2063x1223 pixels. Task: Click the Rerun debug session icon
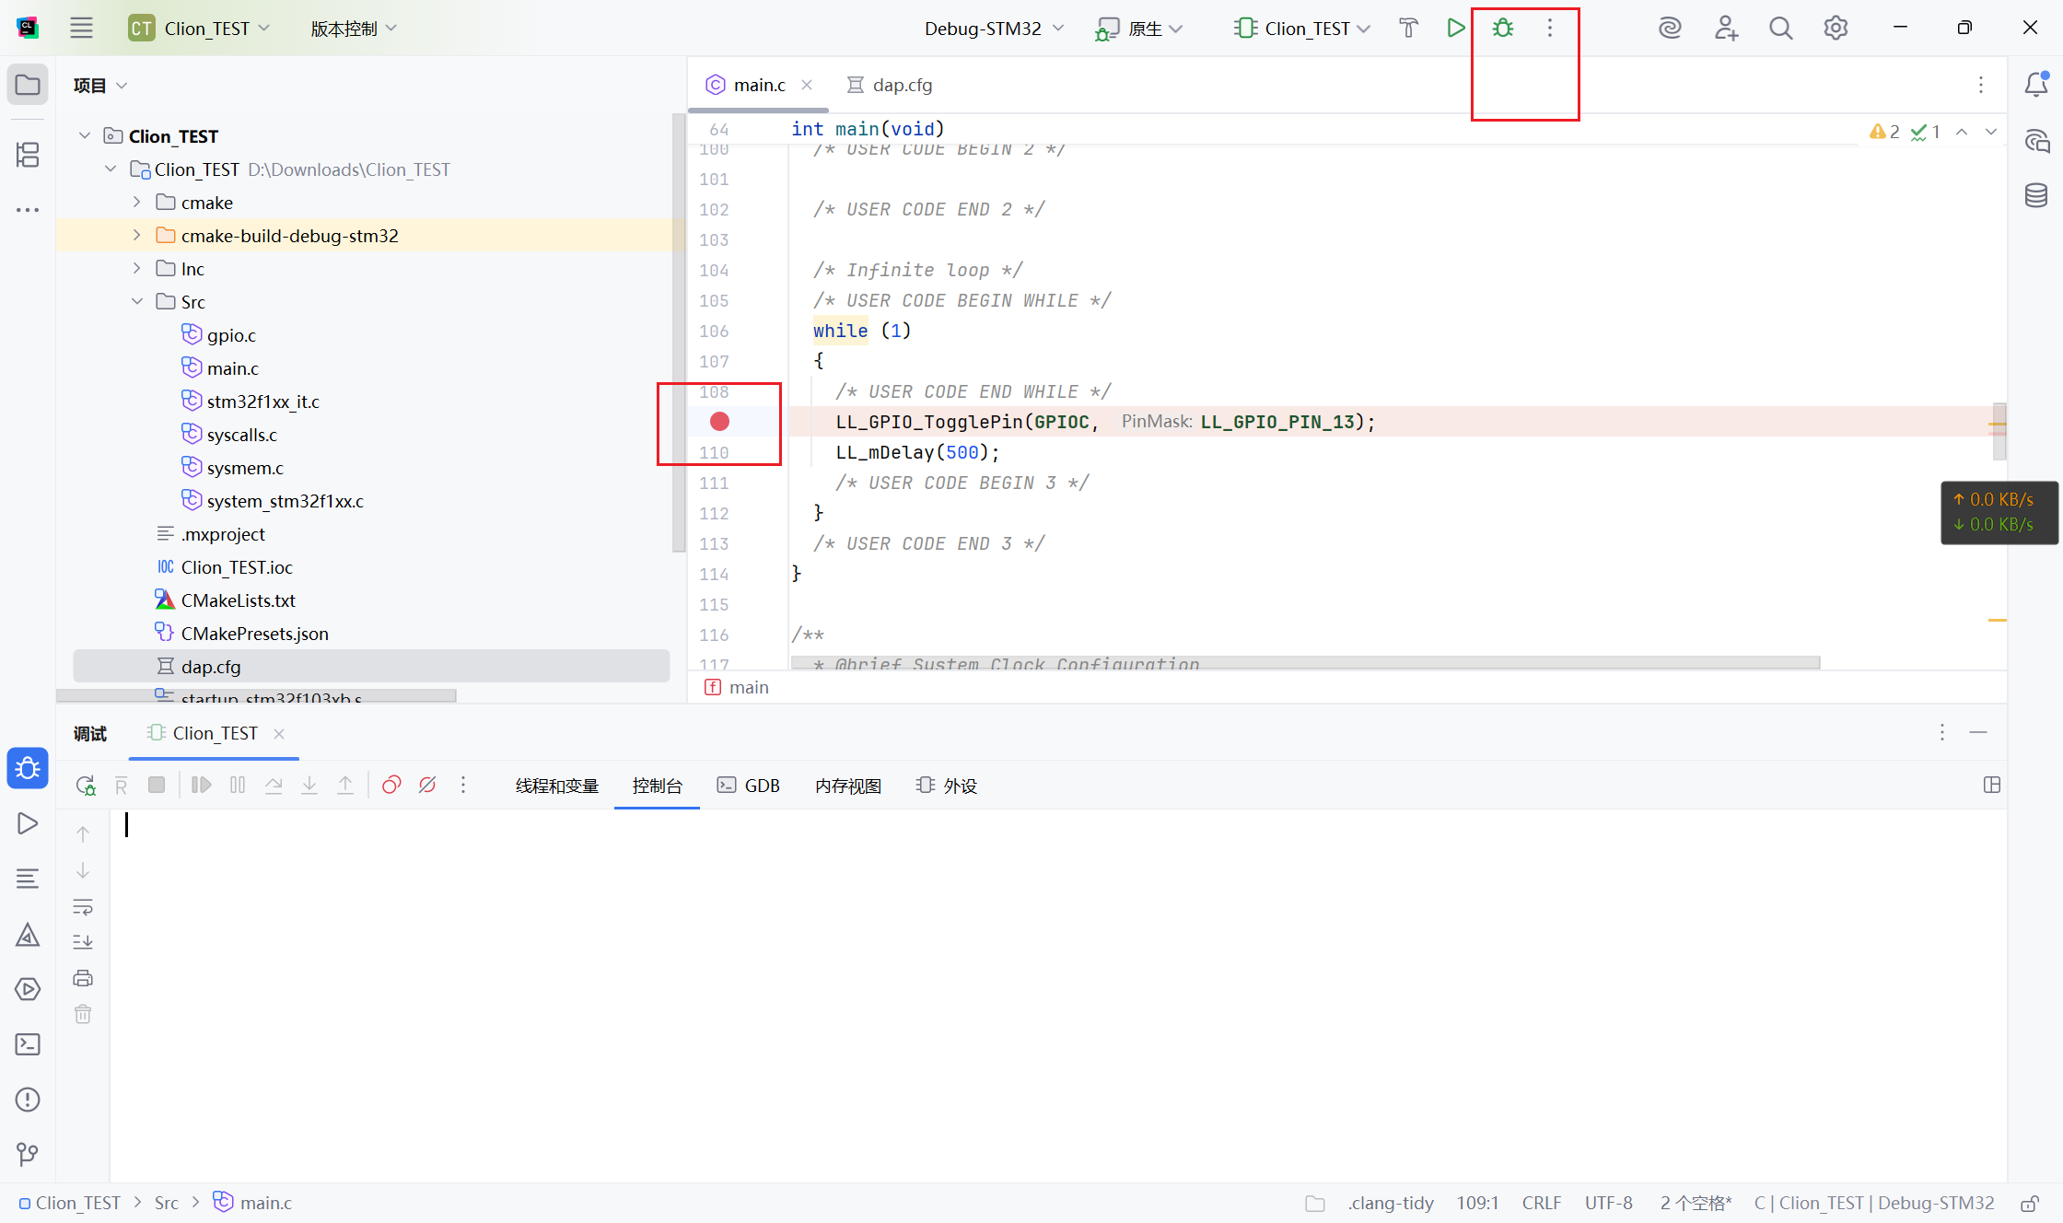tap(86, 786)
